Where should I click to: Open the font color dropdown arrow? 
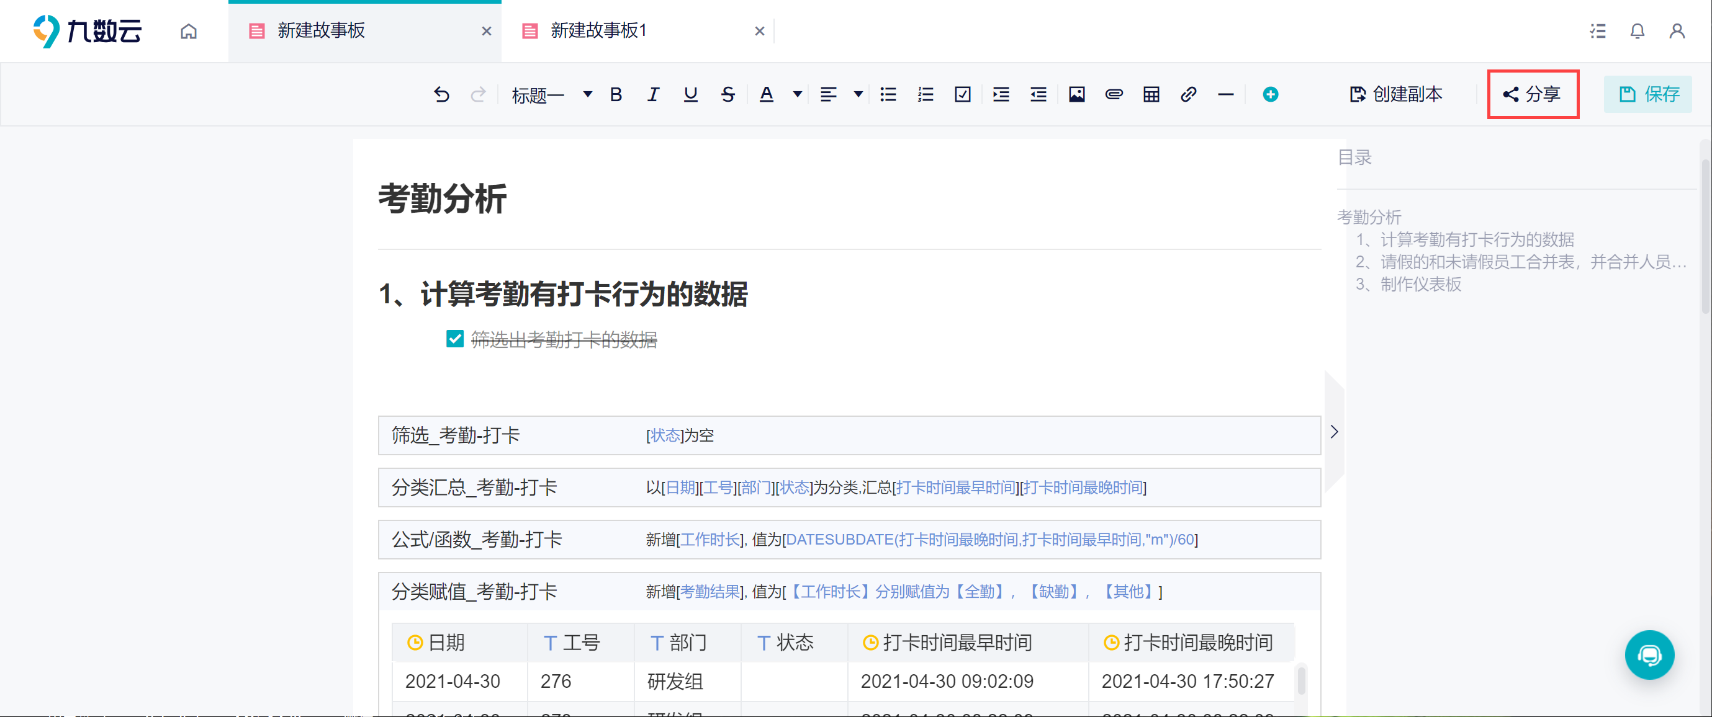pyautogui.click(x=797, y=94)
